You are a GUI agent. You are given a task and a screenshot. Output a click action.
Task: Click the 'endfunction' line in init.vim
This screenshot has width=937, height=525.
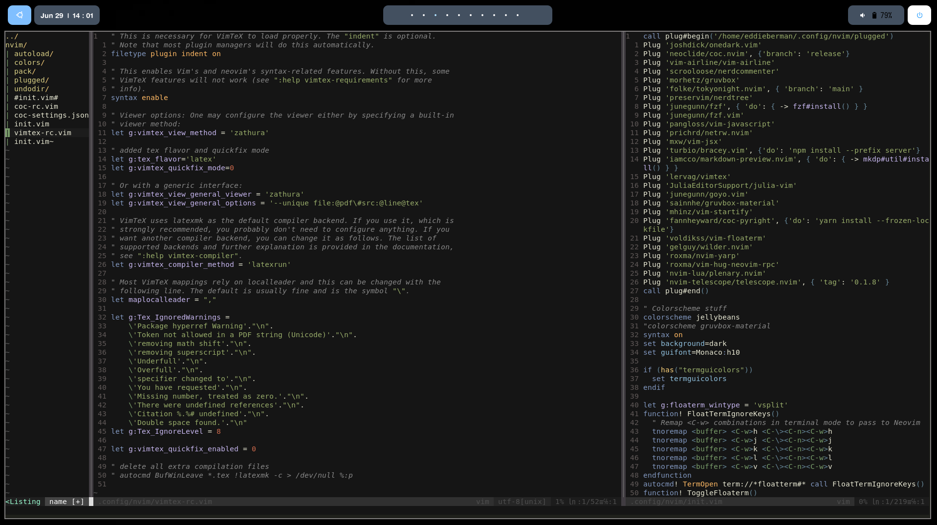(x=667, y=475)
